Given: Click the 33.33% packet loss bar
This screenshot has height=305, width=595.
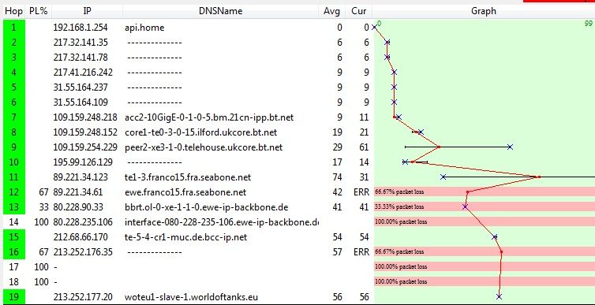Looking at the screenshot, I should pos(485,206).
